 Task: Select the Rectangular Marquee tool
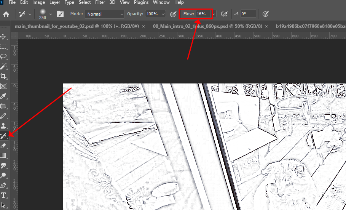[x=3, y=46]
